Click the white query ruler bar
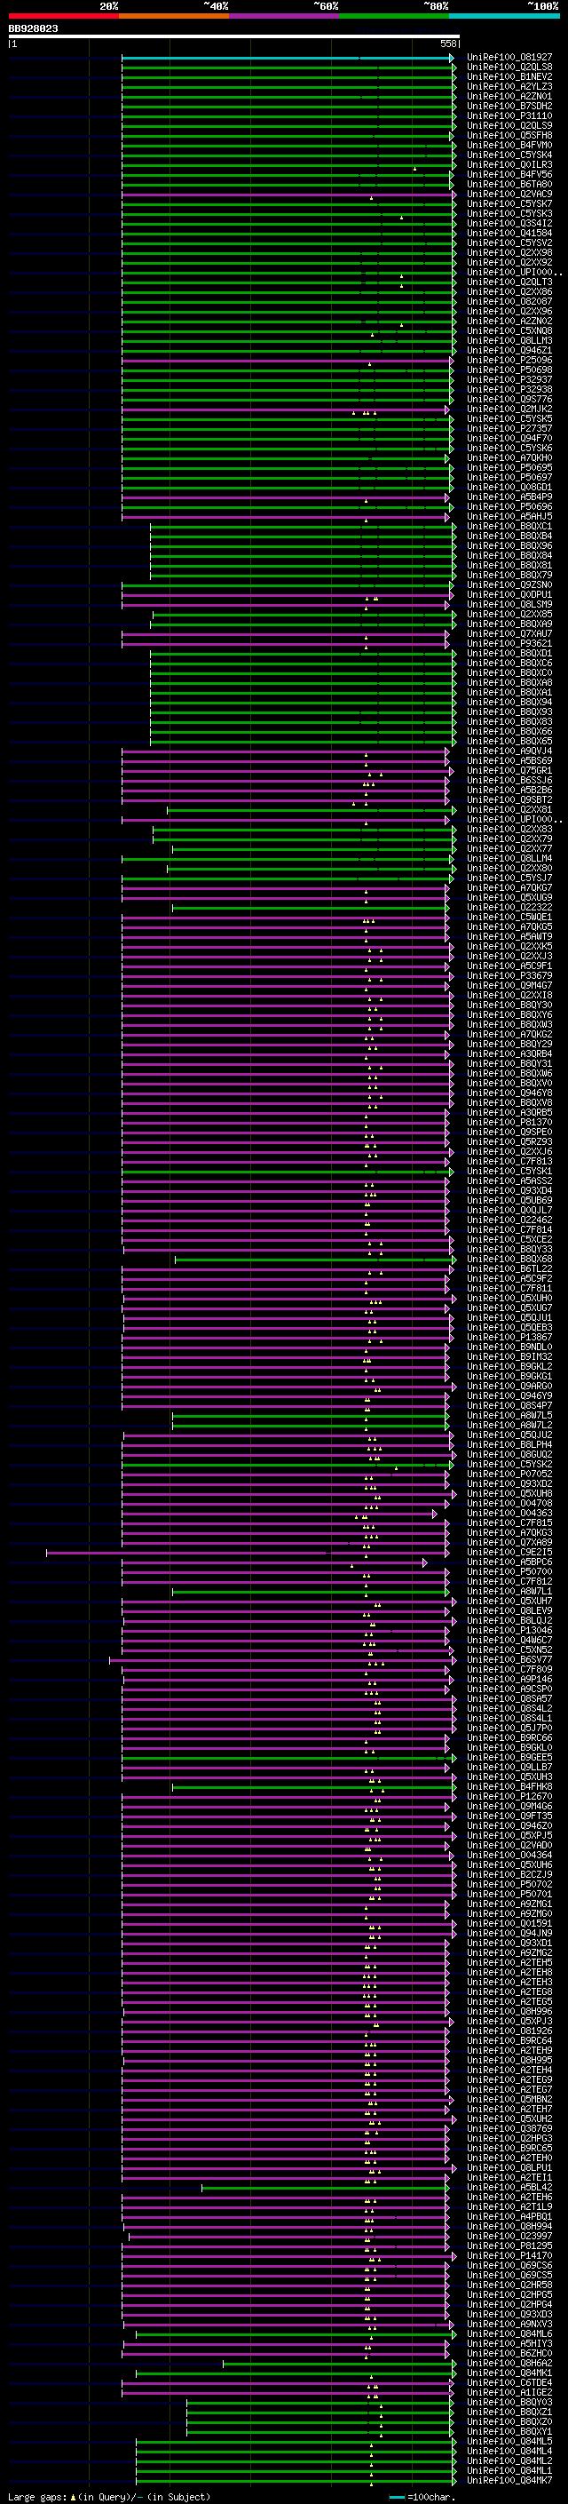The image size is (568, 2504). (234, 37)
